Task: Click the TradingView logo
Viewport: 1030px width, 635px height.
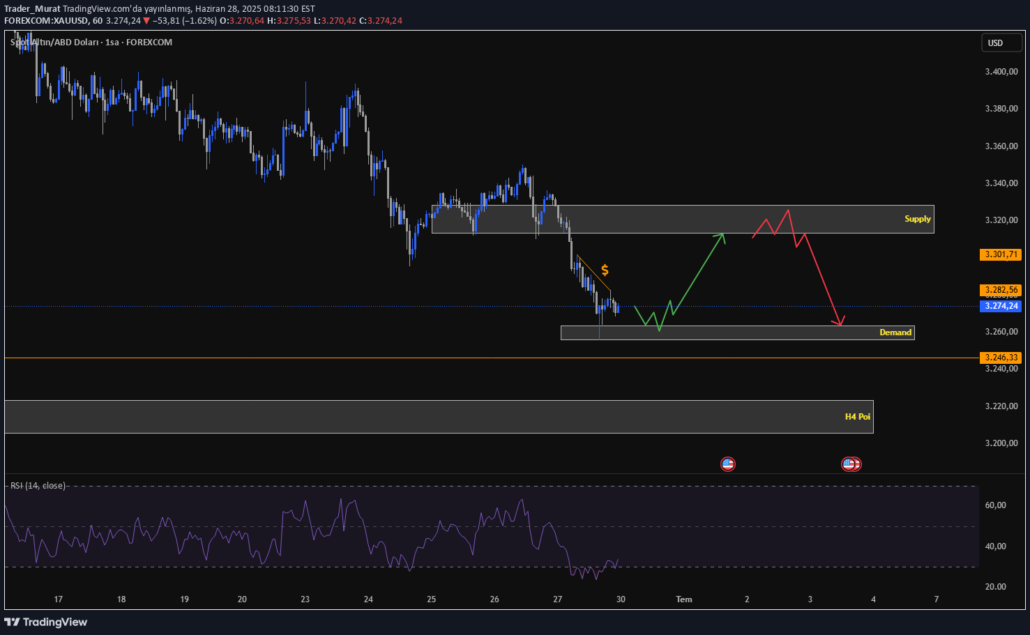Action: (46, 622)
